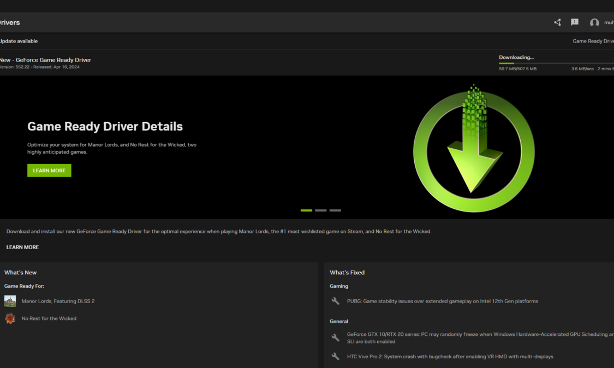The width and height of the screenshot is (614, 368).
Task: Click the wrench icon beside HTC Vive Pro 2 fix
Action: [335, 356]
